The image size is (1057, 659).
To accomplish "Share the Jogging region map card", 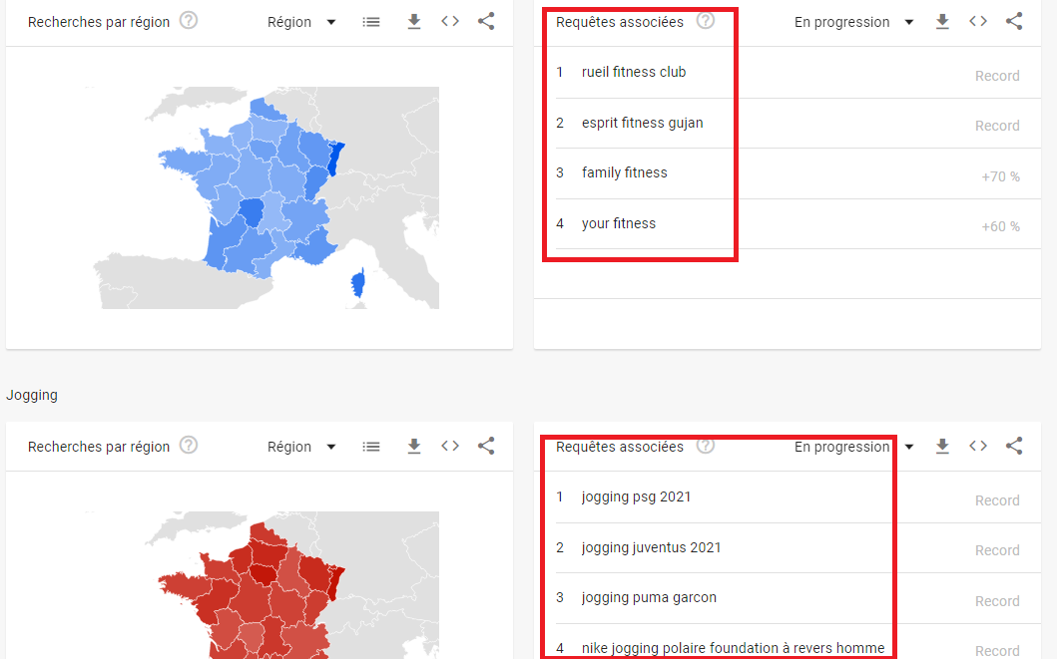I will coord(486,446).
